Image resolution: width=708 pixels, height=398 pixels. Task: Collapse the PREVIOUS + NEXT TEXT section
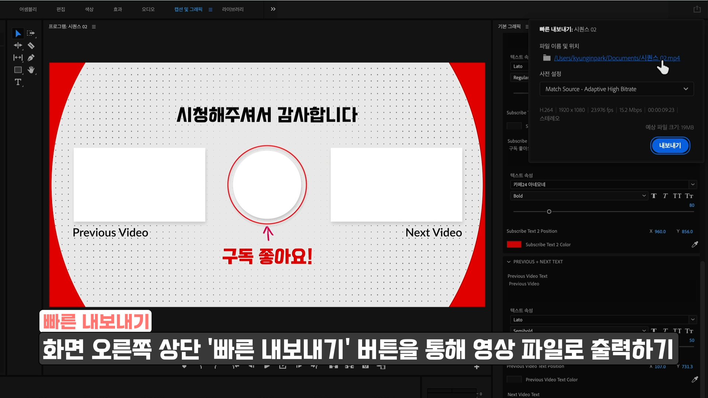[x=509, y=262]
